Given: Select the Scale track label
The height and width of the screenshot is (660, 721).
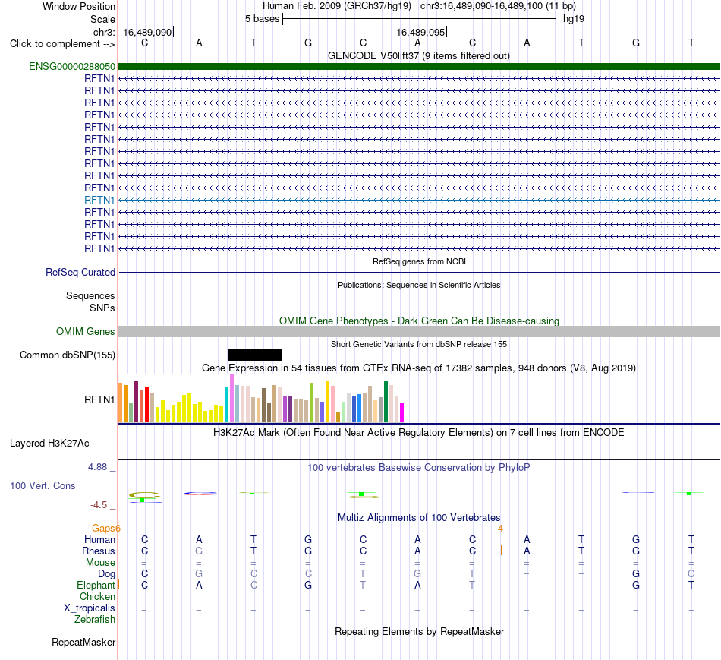Looking at the screenshot, I should click(102, 19).
